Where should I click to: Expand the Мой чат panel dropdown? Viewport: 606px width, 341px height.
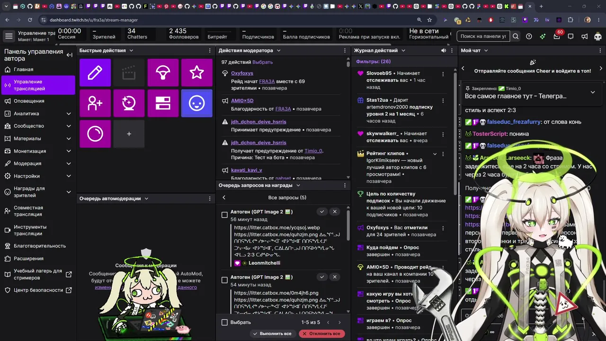(x=486, y=51)
